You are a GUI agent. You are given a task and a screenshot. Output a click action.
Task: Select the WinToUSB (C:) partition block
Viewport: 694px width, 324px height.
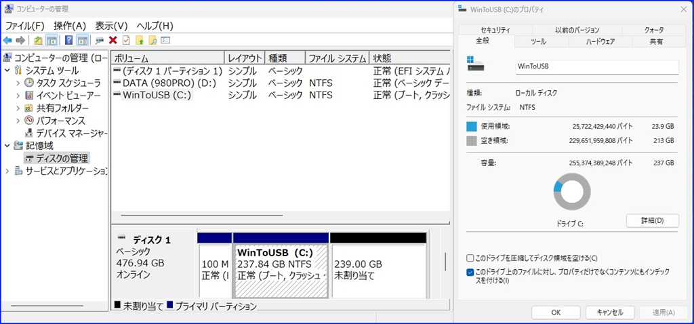coord(281,271)
